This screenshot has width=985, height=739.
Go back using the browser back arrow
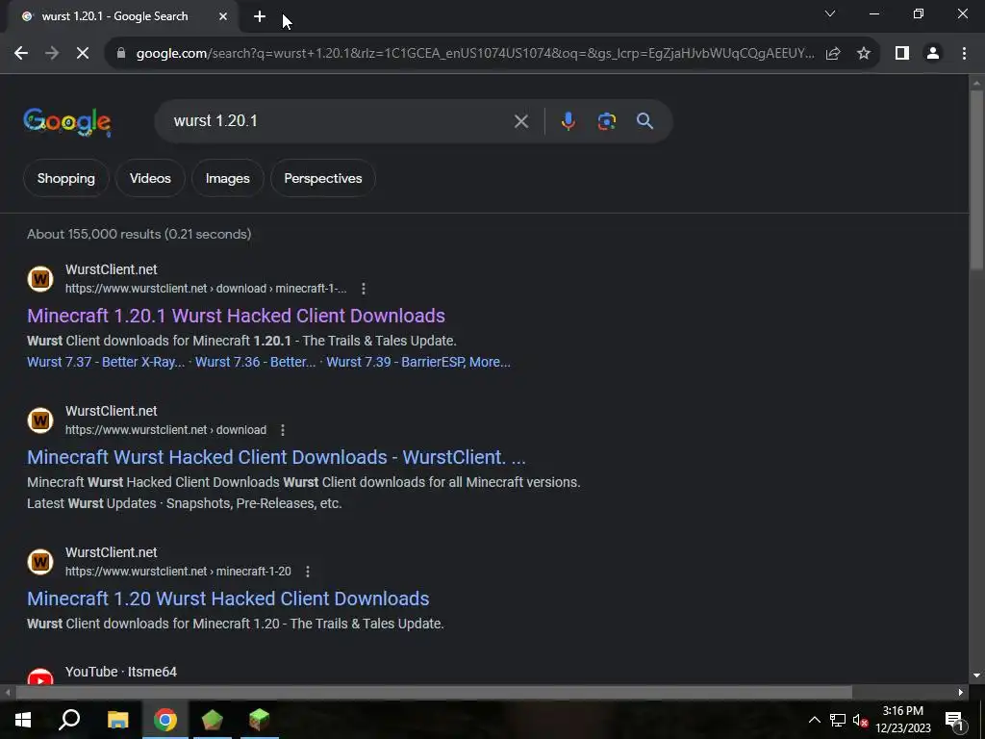(21, 54)
